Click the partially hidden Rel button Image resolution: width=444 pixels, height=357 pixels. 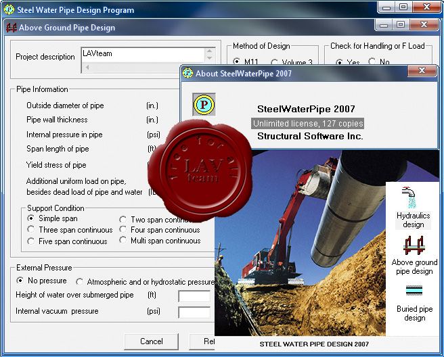(202, 341)
